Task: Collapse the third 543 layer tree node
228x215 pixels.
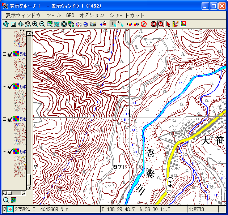Action: click(4, 119)
